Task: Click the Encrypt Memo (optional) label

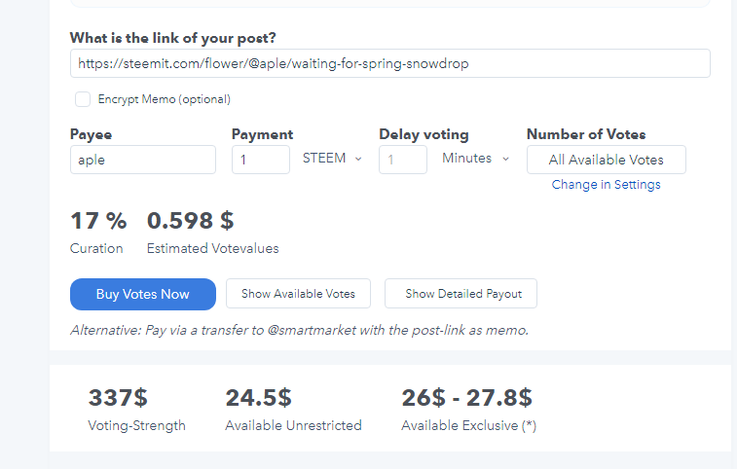Action: point(164,99)
